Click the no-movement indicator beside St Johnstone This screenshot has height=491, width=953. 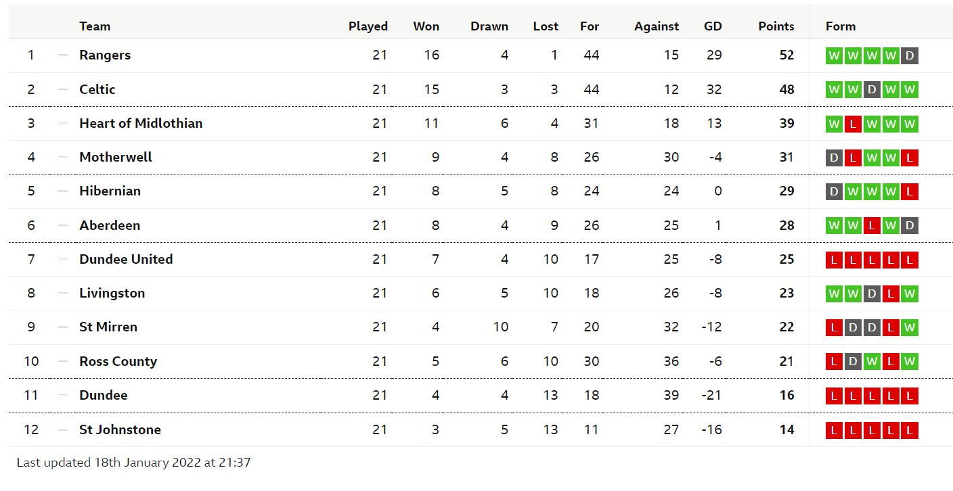pyautogui.click(x=63, y=429)
